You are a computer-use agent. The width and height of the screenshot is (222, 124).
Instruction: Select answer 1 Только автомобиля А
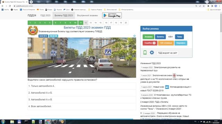click(82, 86)
